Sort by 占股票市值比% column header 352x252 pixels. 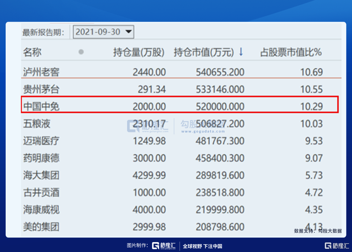pyautogui.click(x=291, y=52)
